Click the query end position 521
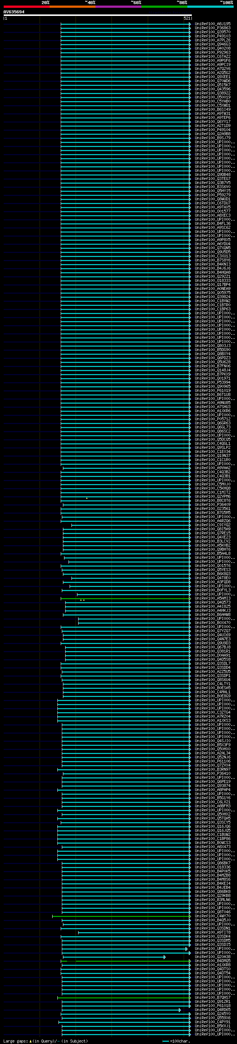The image size is (237, 1044). pyautogui.click(x=187, y=18)
